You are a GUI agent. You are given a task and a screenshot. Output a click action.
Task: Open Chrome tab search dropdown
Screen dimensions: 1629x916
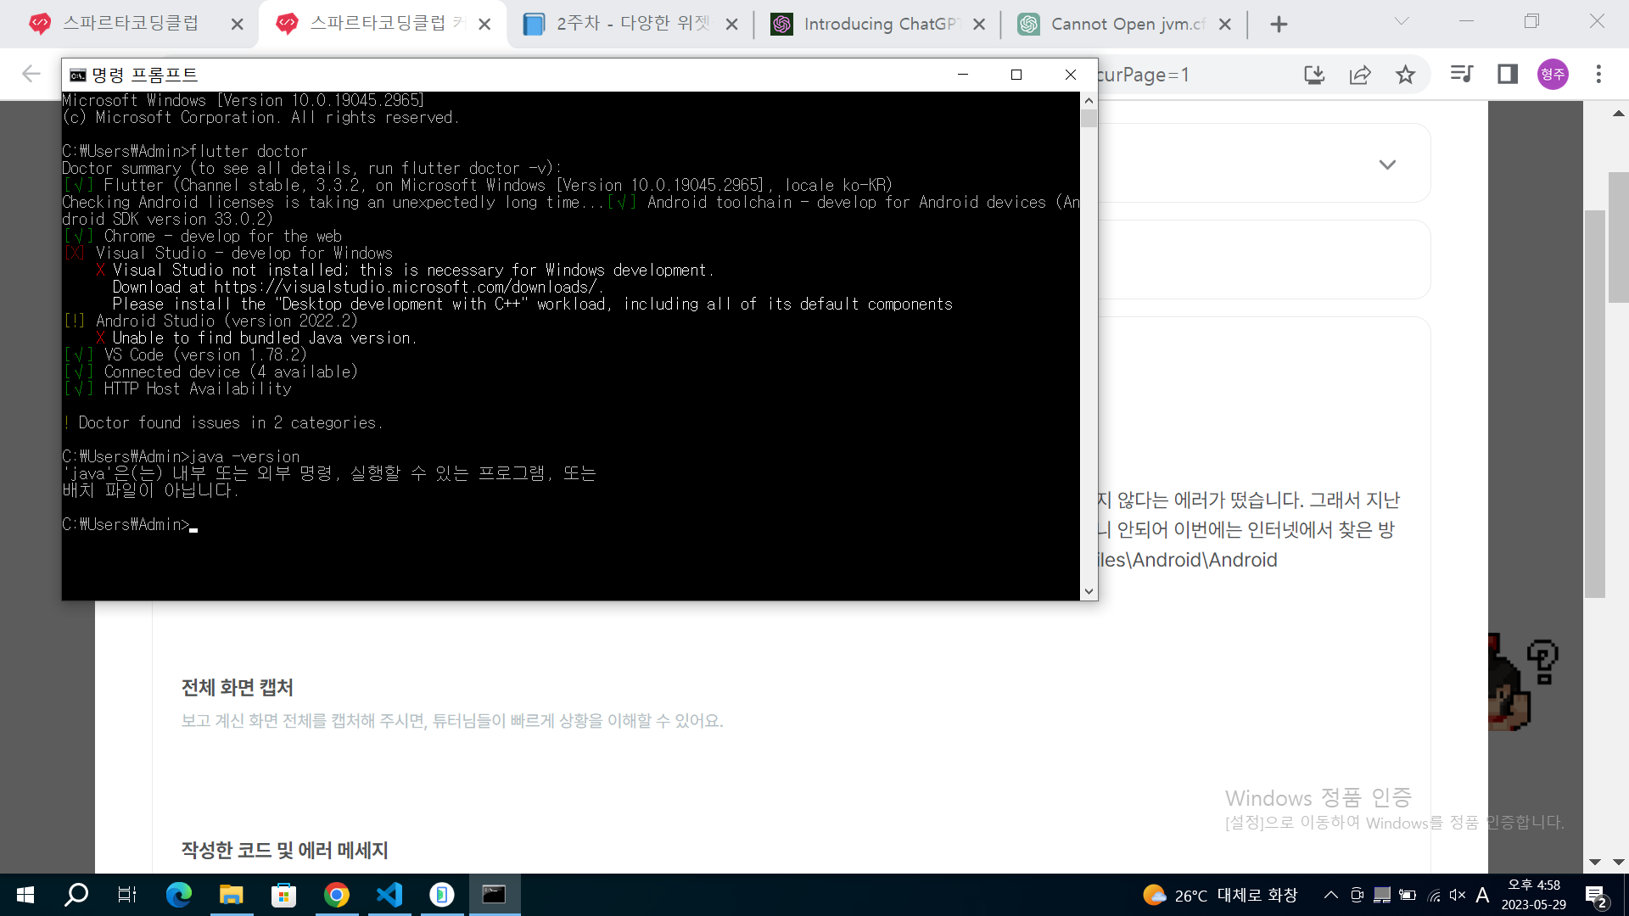[x=1402, y=21]
